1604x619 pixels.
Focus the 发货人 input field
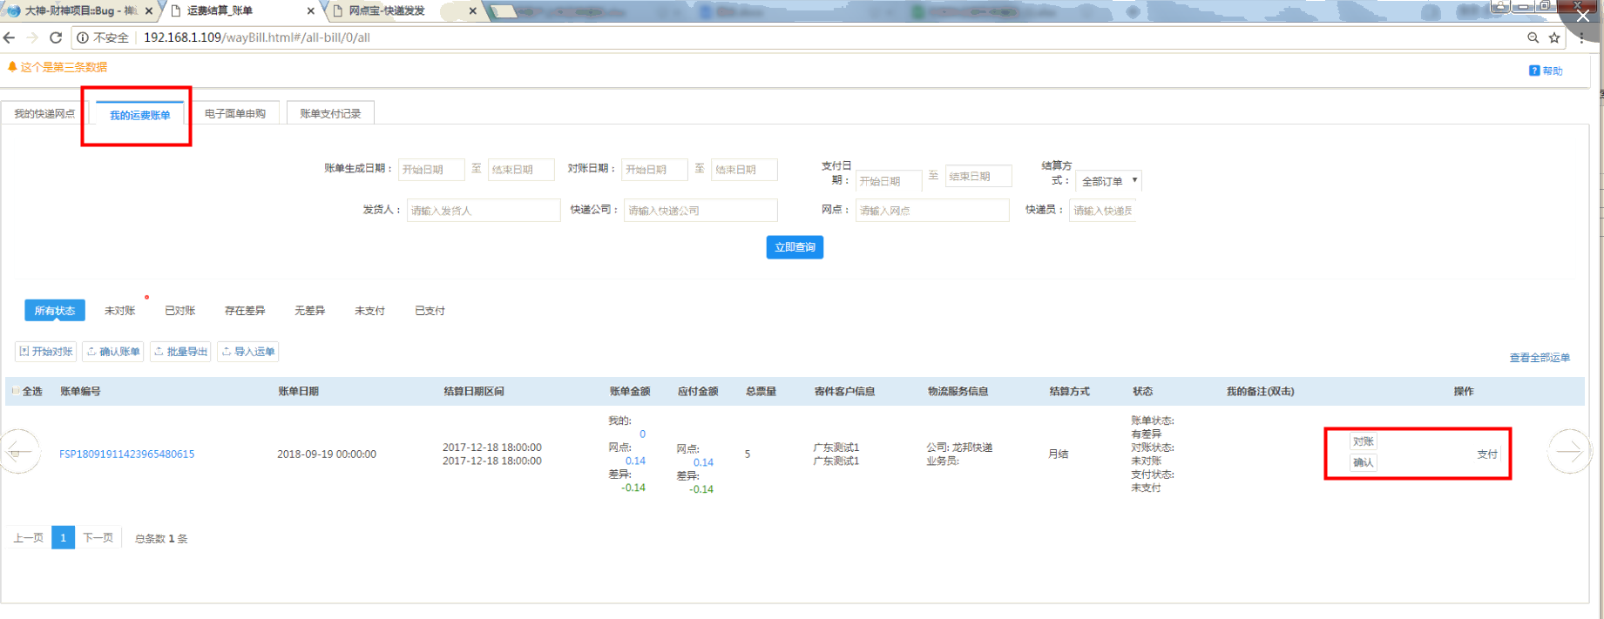pos(483,211)
